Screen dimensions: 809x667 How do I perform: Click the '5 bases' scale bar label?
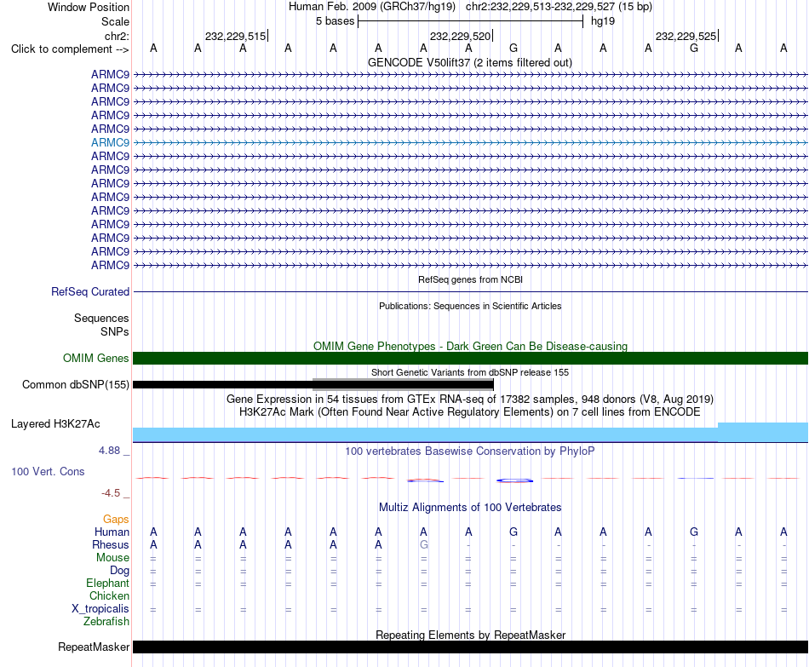click(x=336, y=21)
